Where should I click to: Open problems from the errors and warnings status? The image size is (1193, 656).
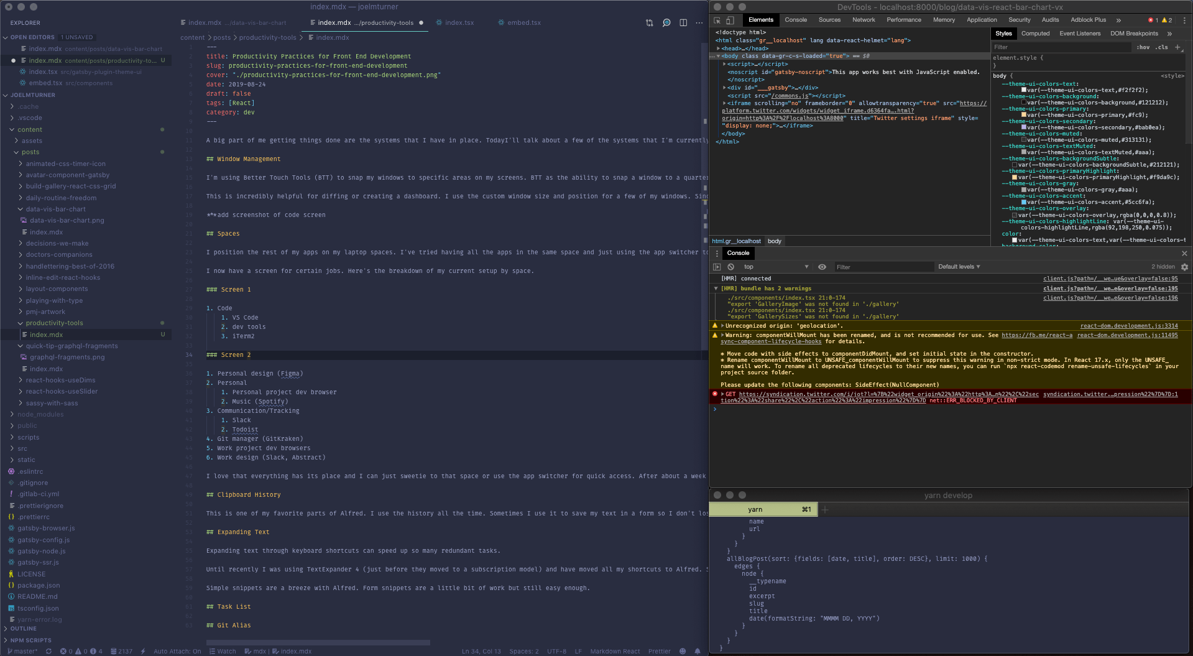click(81, 651)
